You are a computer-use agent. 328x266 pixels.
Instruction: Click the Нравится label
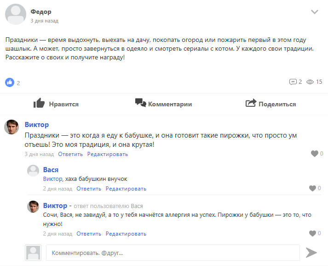pos(64,104)
